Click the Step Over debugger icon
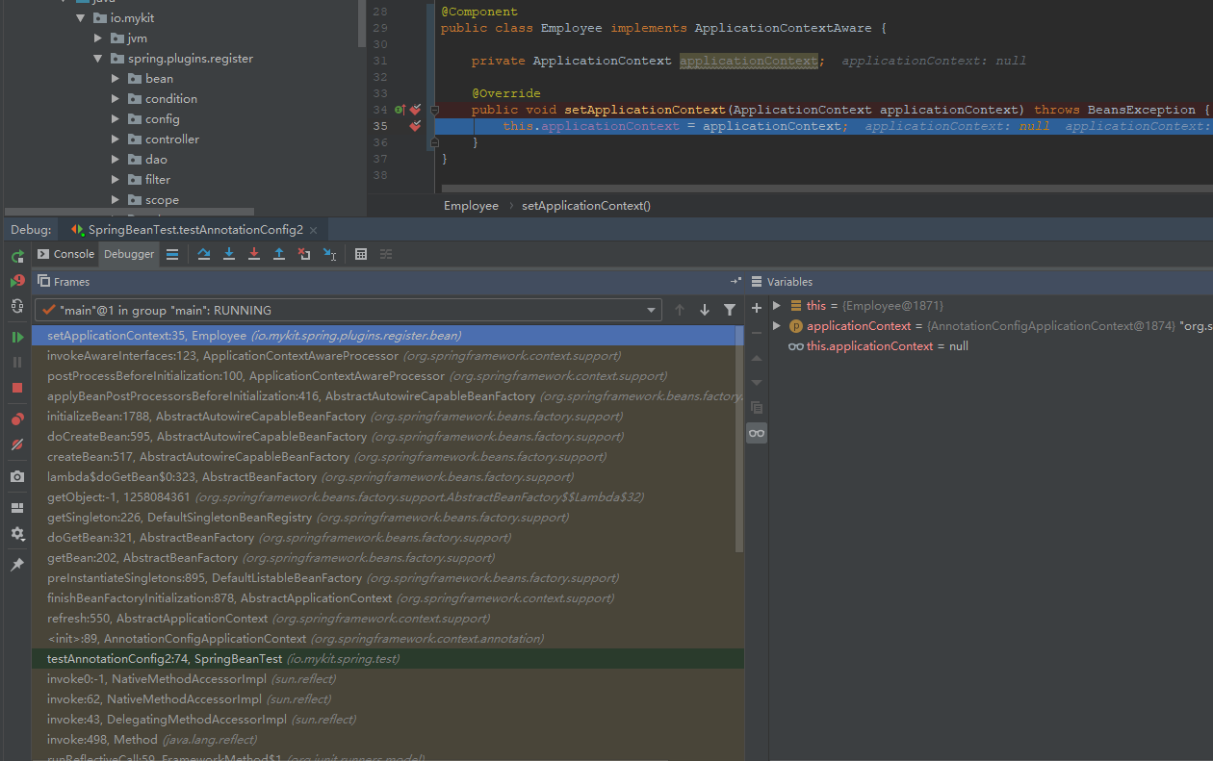Viewport: 1213px width, 761px height. click(x=203, y=254)
